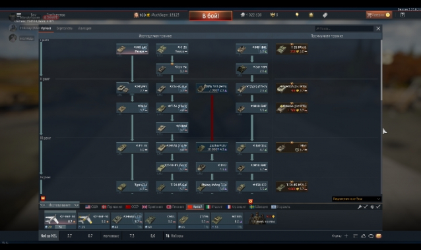Viewport: 421px width, 250px height.
Task: Click the search field in research window
Action: [x=344, y=28]
